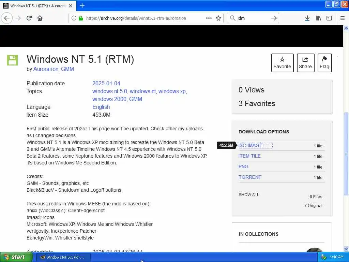This screenshot has width=349, height=262.
Task: Open the windows nt topic link
Action: [143, 91]
